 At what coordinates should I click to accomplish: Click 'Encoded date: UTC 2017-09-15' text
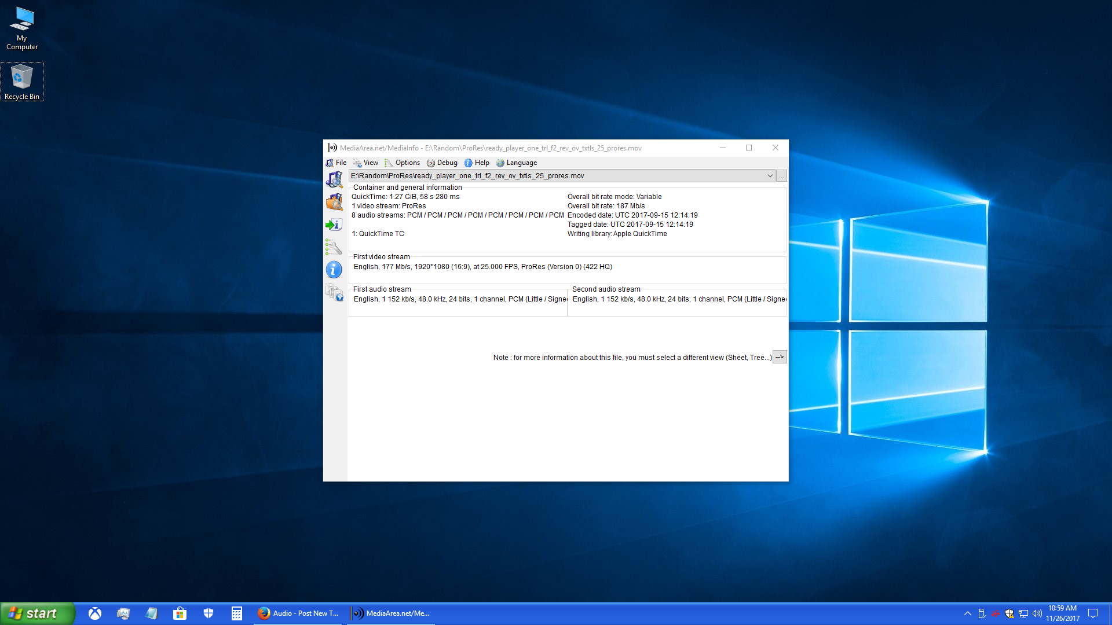click(632, 215)
